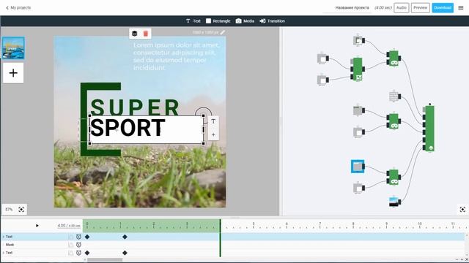Select the brick-pattern node in graph
This screenshot has height=263, width=469.
point(394,96)
